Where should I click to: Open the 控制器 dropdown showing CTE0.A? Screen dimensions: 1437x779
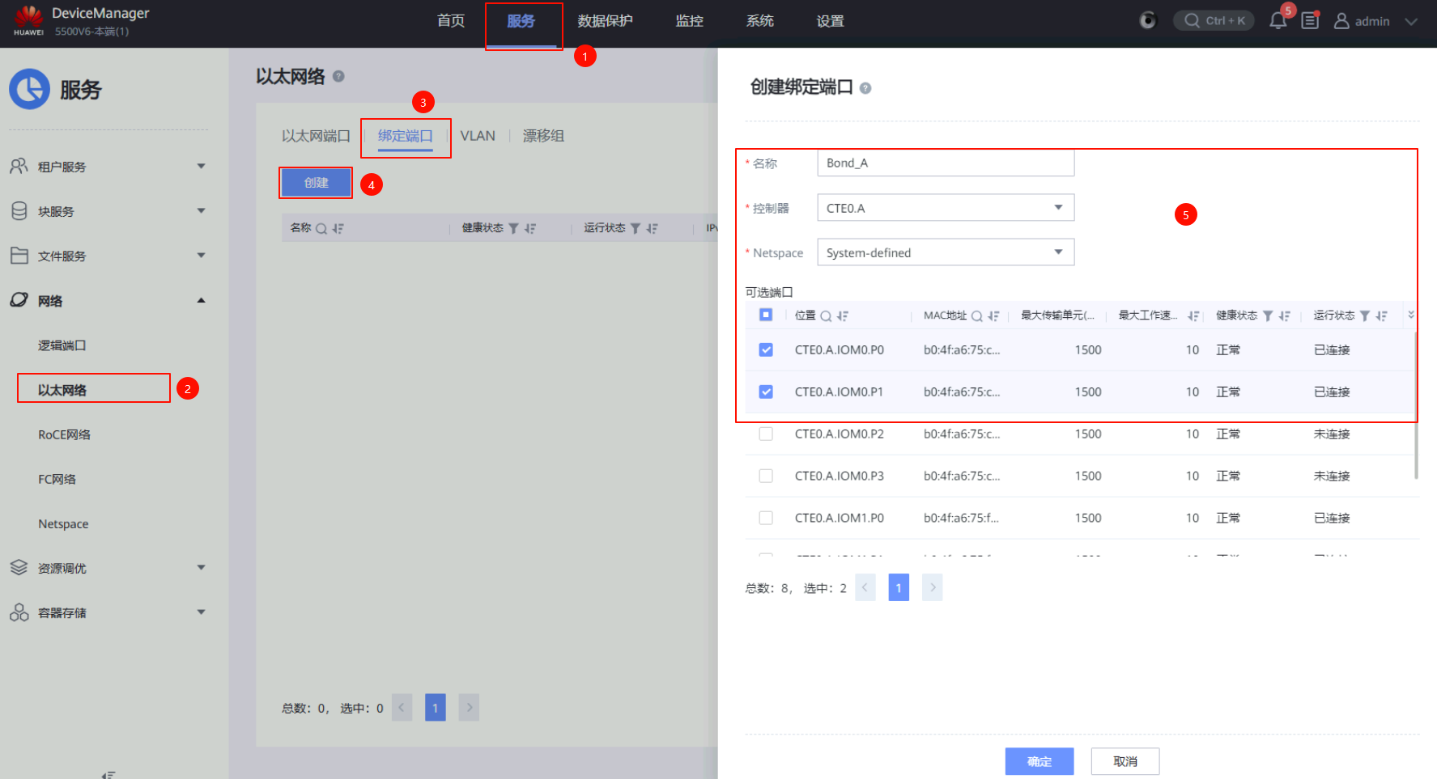pyautogui.click(x=945, y=208)
